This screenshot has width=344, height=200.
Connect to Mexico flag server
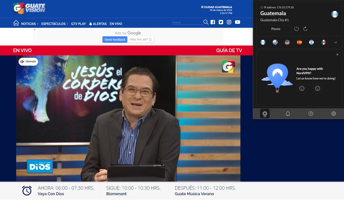pos(324,42)
